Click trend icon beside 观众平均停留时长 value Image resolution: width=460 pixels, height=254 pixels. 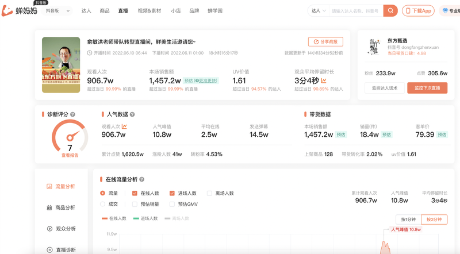click(324, 81)
